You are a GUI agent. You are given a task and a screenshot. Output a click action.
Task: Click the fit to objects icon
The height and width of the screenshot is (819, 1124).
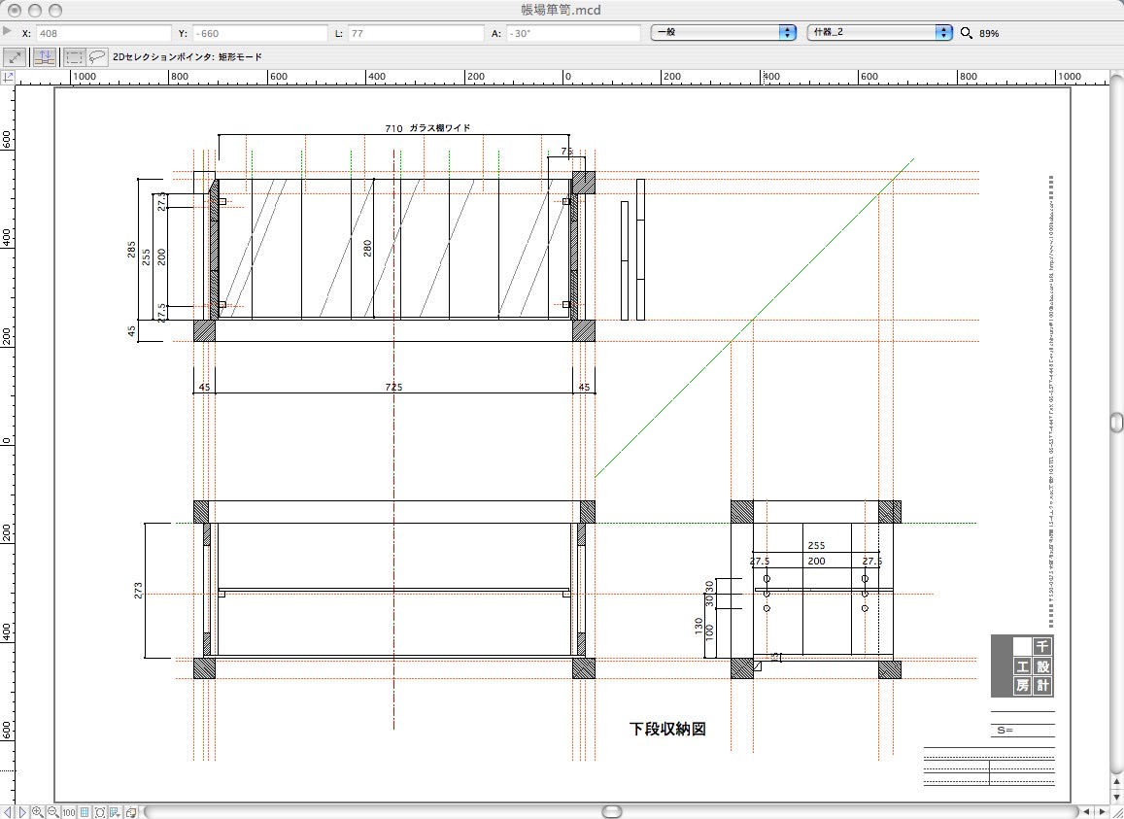click(x=100, y=812)
